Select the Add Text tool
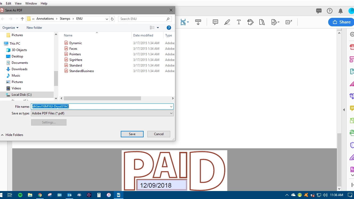The height and width of the screenshot is (199, 354). pos(239,22)
